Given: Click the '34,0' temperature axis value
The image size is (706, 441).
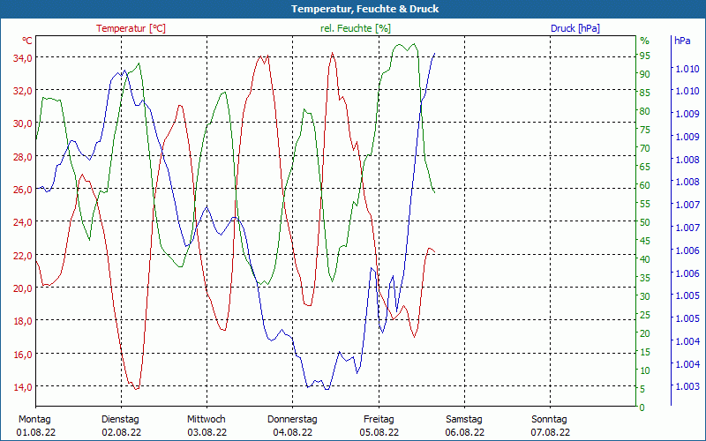Looking at the screenshot, I should point(23,58).
